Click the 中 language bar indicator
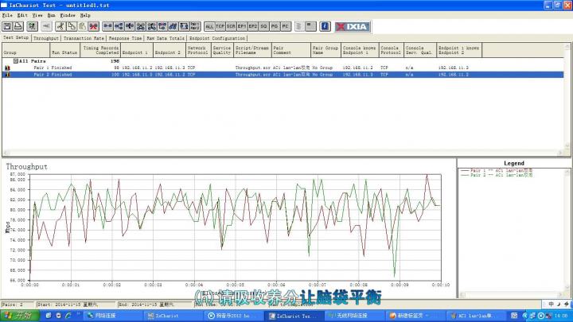This screenshot has height=322, width=573. [551, 304]
